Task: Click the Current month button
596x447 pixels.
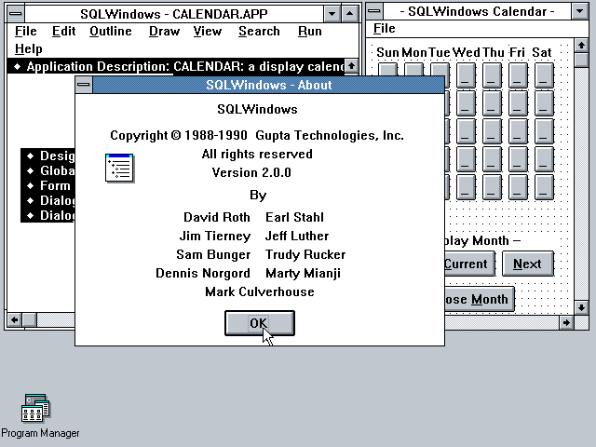Action: (469, 264)
